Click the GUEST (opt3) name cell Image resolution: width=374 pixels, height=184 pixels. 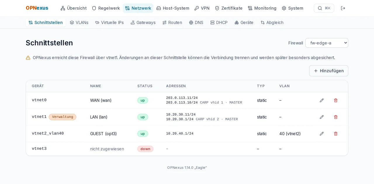103,134
